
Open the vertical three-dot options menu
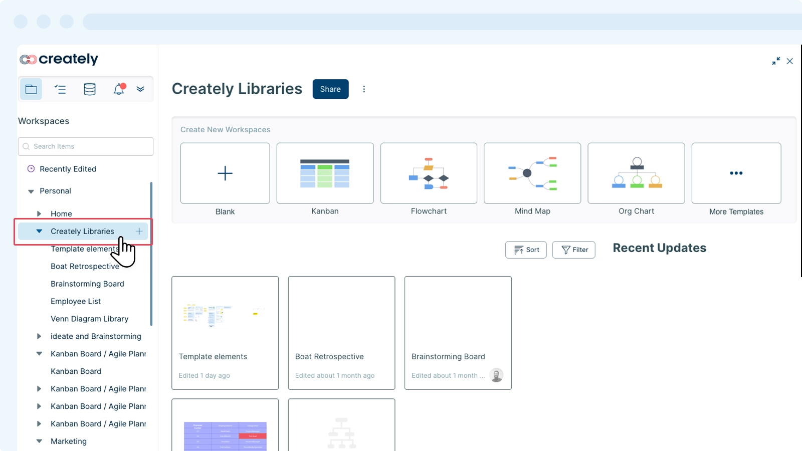click(364, 89)
